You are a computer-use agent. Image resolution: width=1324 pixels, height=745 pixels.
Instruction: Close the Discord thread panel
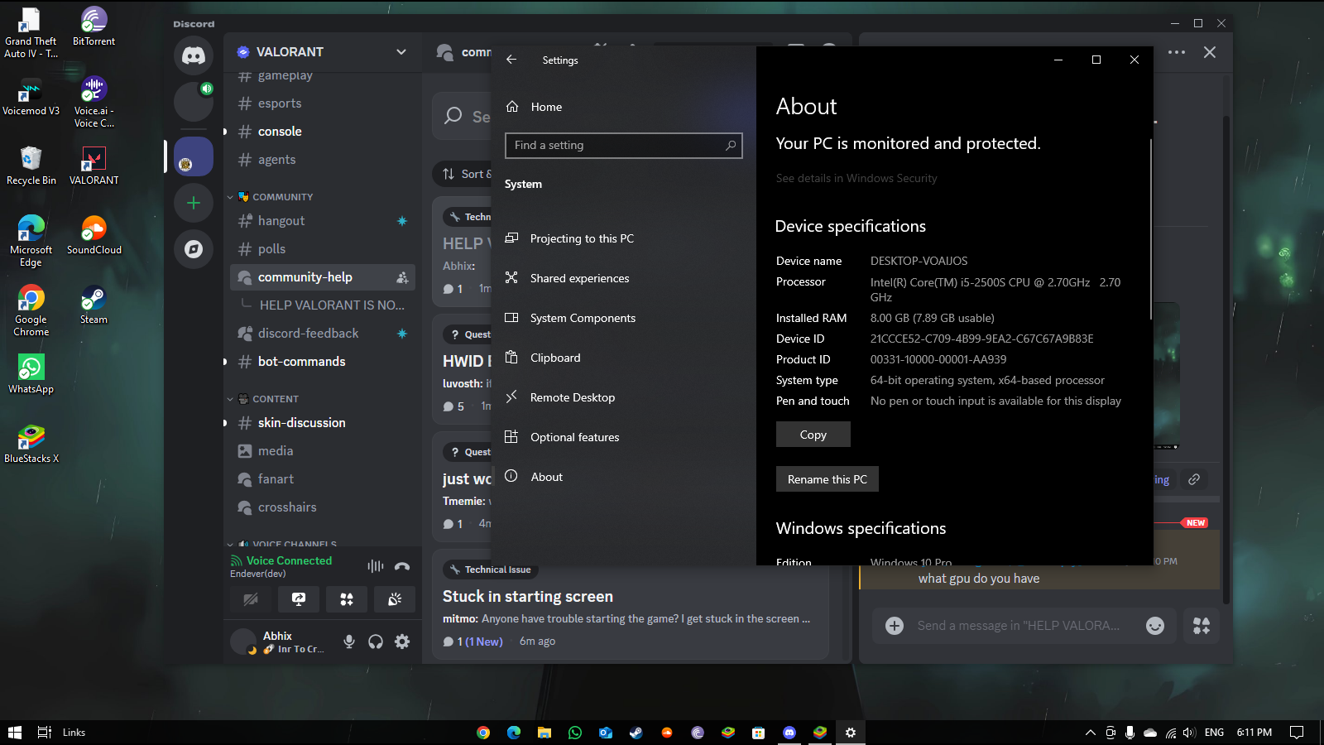coord(1210,52)
